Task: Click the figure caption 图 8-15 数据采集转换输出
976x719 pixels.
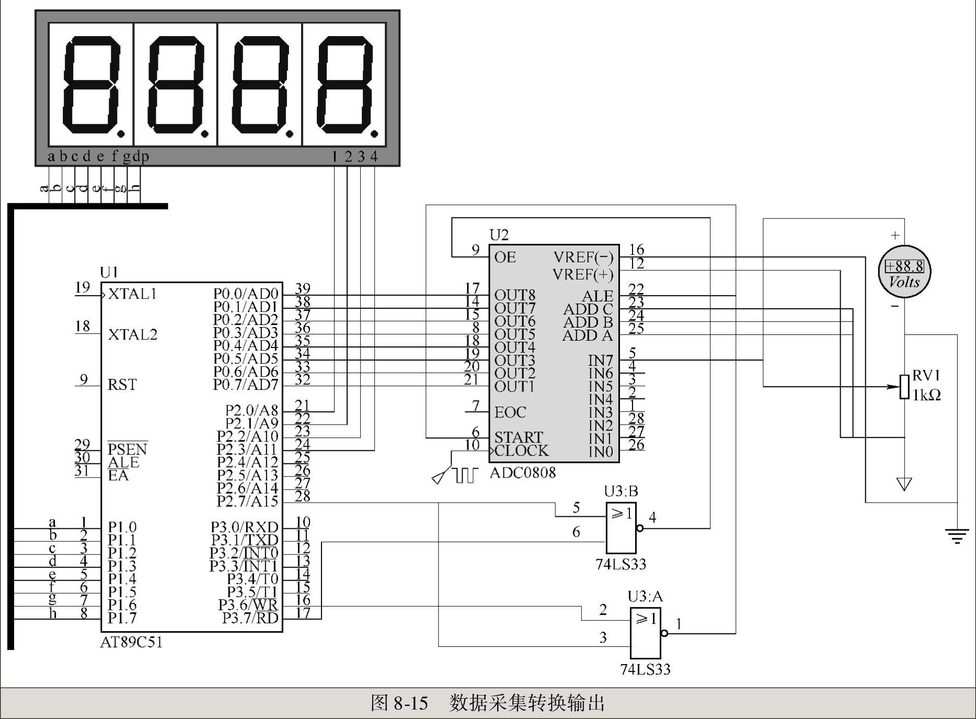Action: [488, 703]
